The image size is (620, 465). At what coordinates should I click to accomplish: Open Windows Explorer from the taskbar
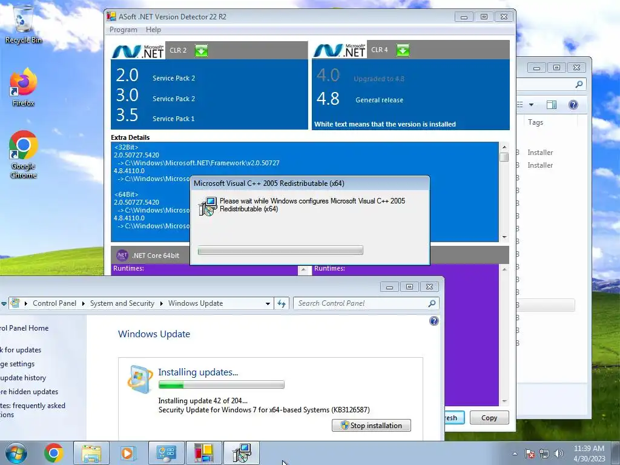pos(91,453)
